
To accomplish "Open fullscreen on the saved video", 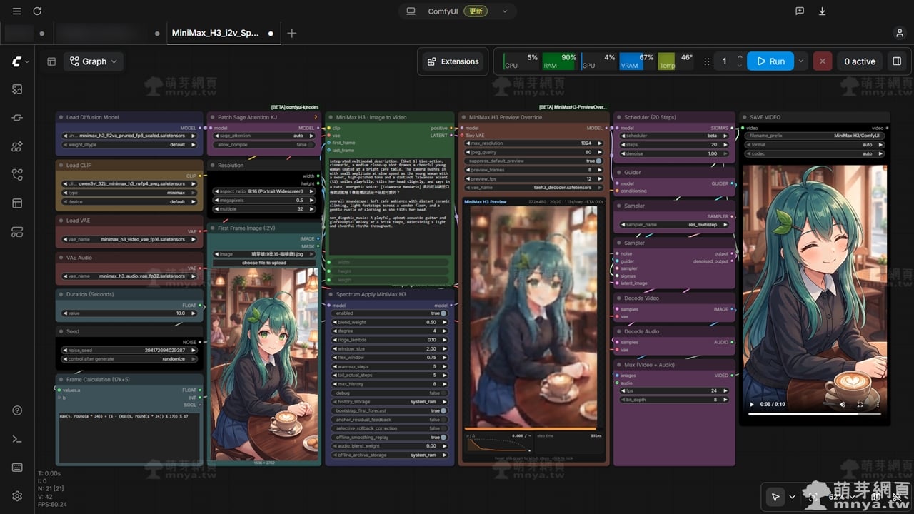I will coord(859,404).
